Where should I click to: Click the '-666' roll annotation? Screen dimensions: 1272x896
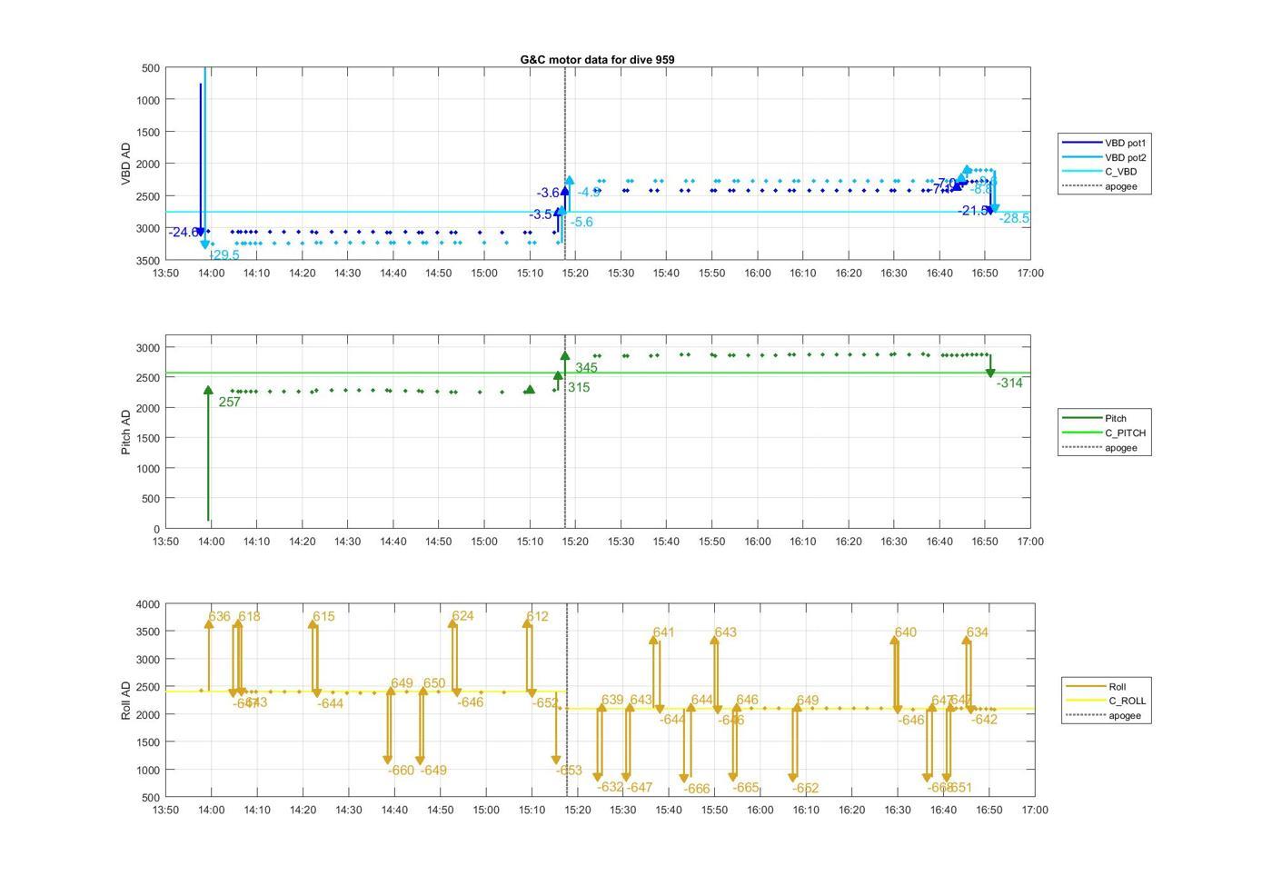click(x=696, y=790)
